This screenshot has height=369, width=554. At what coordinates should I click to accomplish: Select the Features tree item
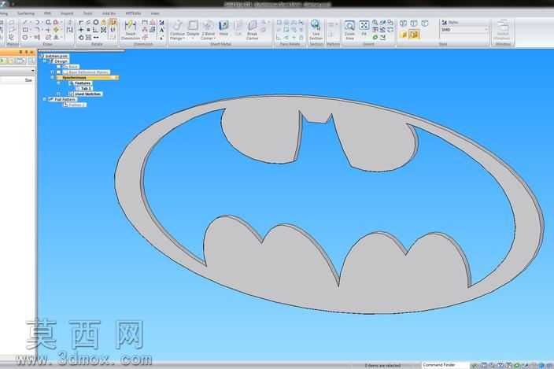tap(80, 83)
